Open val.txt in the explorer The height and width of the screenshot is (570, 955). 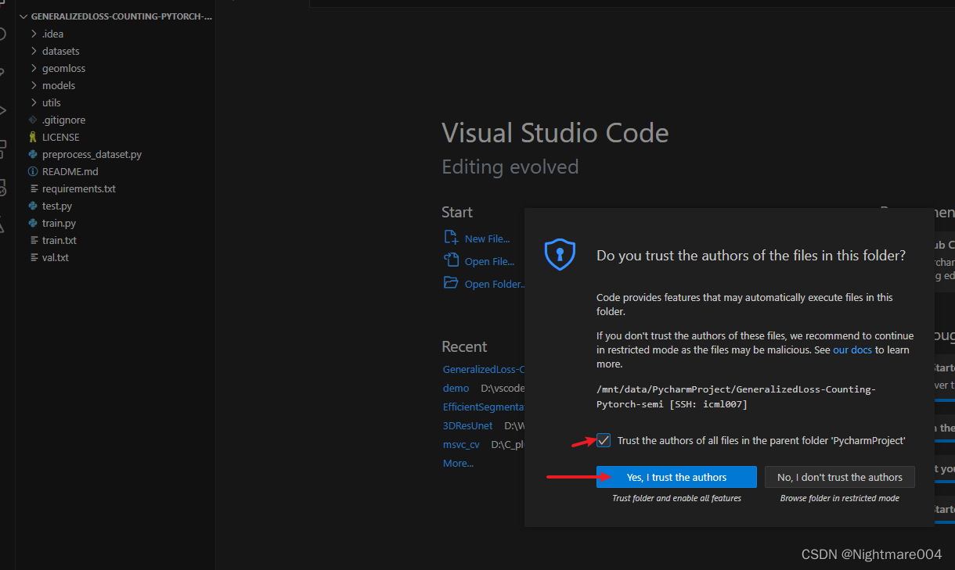(x=56, y=258)
